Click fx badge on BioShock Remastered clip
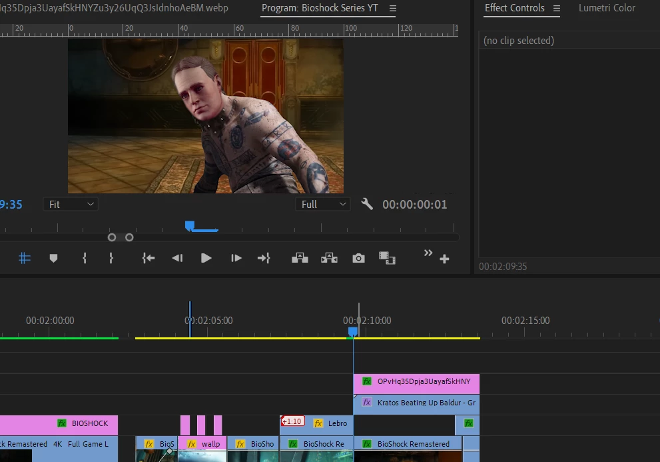 (367, 444)
